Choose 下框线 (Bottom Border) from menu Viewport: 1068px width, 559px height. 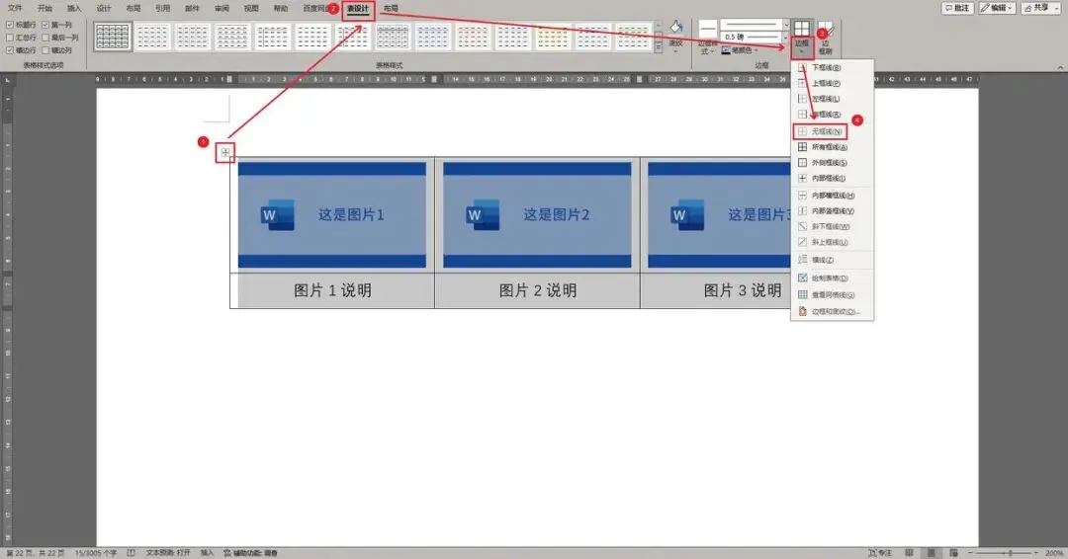[826, 67]
